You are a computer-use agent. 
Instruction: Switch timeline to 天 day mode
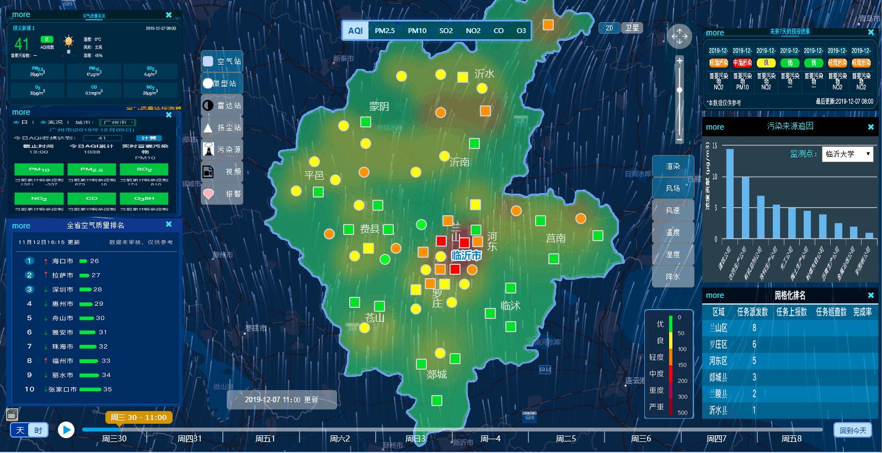pyautogui.click(x=20, y=430)
